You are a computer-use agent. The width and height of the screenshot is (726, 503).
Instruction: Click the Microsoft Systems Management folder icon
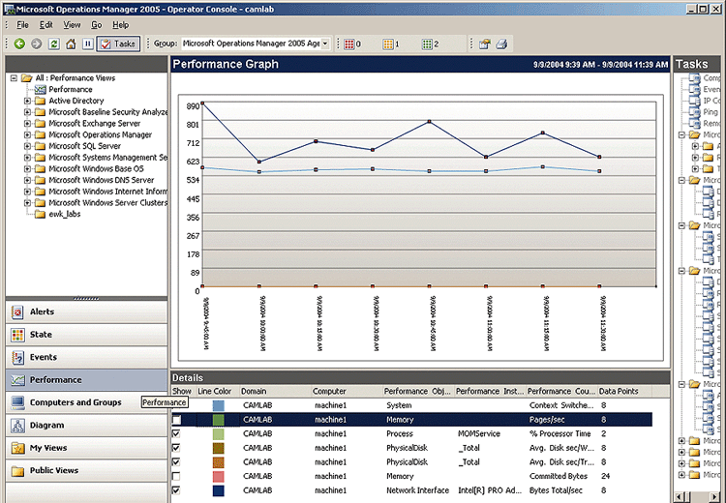point(41,158)
